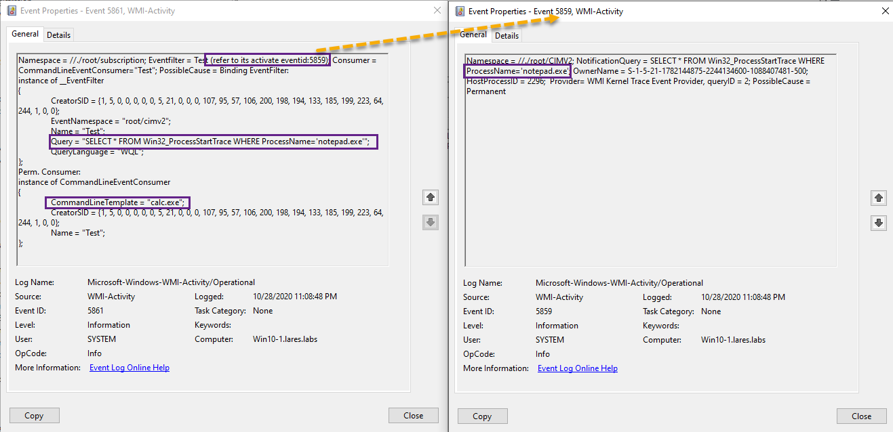Screen dimensions: 893x432
Task: Select the General tab of Event 5859
Action: (x=473, y=35)
